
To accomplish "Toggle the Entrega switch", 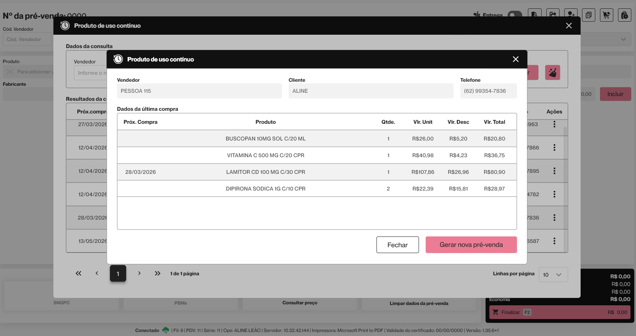I will coord(515,15).
